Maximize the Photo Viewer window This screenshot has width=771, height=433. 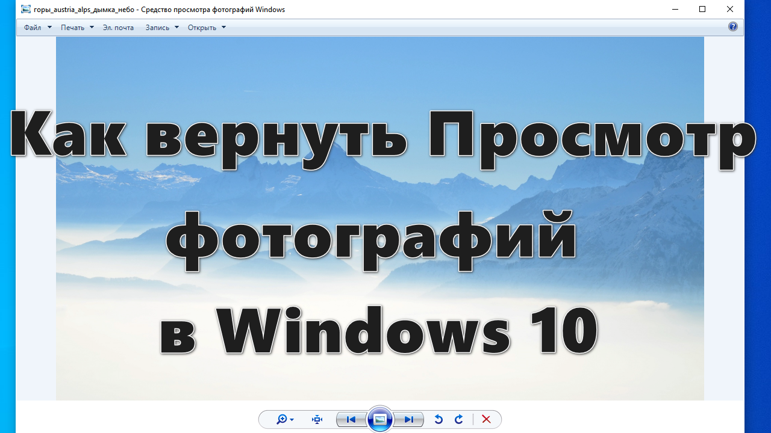point(702,9)
